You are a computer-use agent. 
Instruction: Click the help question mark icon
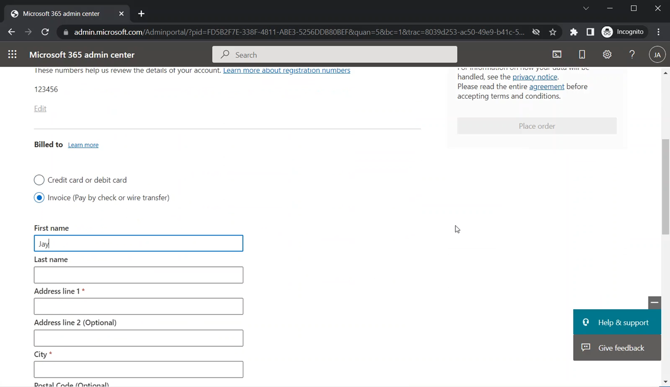[632, 55]
